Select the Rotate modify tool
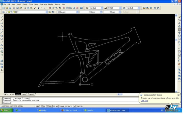This screenshot has height=114, width=183. click(179, 36)
